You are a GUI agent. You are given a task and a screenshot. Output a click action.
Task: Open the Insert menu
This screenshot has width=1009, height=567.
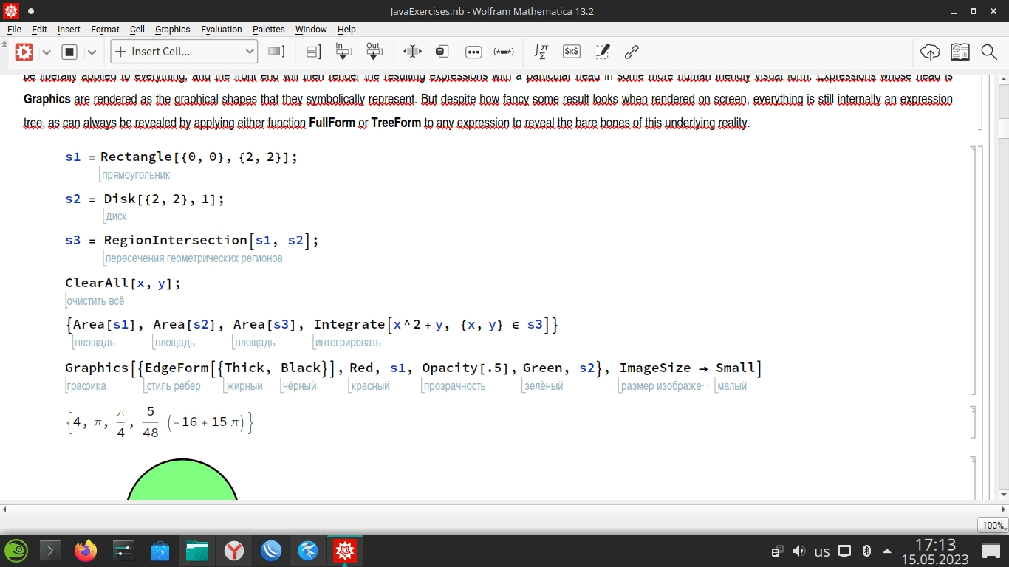tap(69, 30)
